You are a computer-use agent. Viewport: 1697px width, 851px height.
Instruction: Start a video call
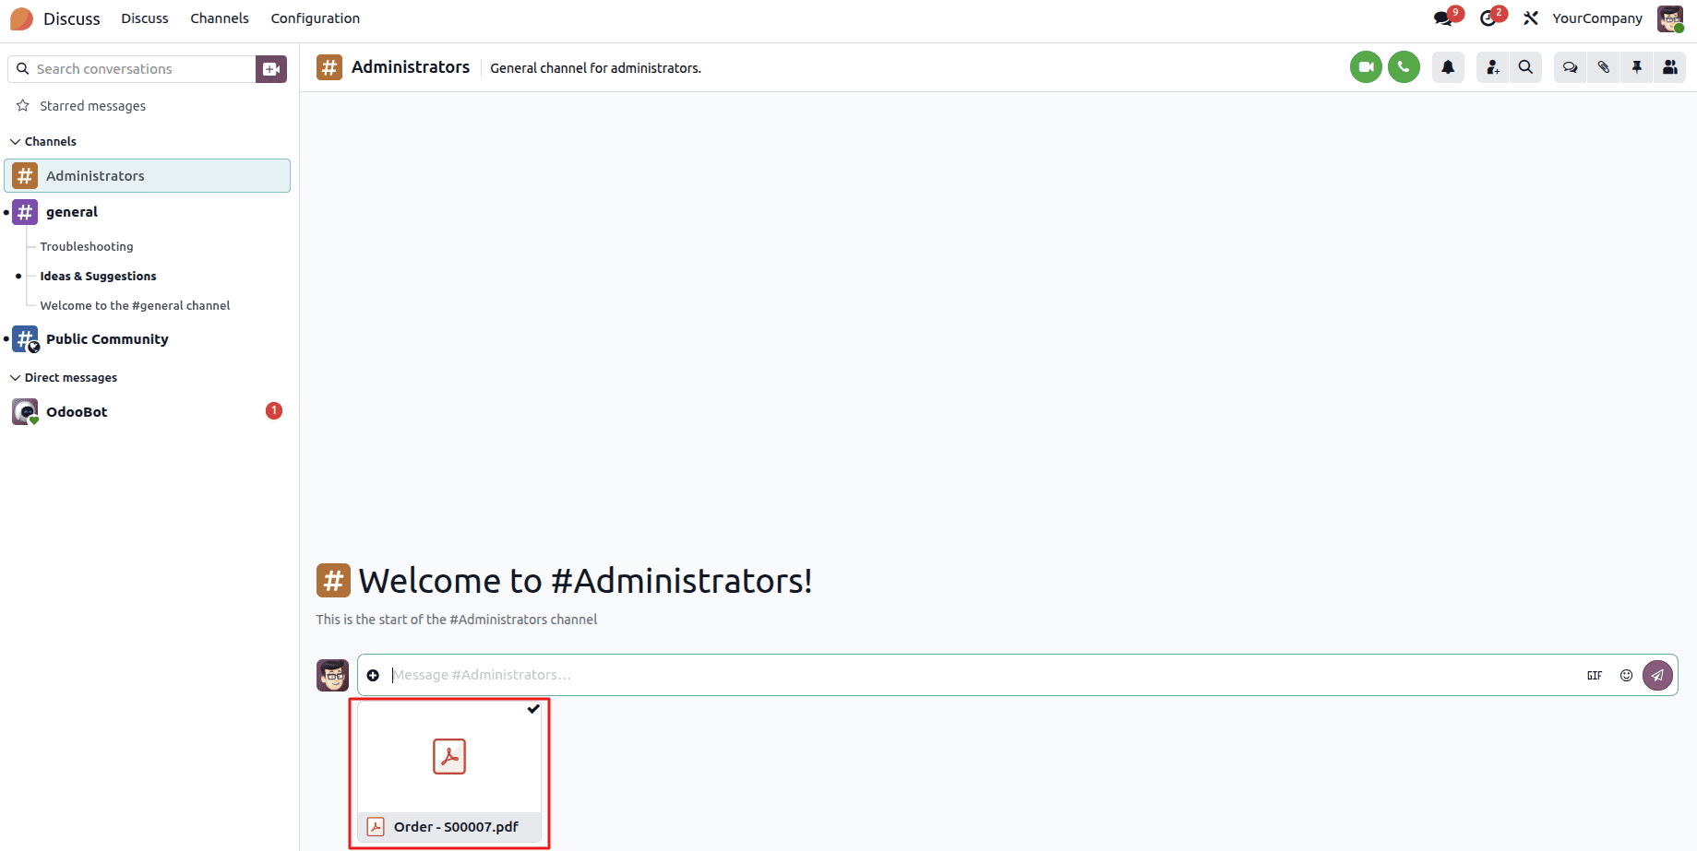1366,67
